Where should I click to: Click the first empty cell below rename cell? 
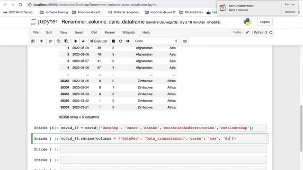tap(163, 149)
